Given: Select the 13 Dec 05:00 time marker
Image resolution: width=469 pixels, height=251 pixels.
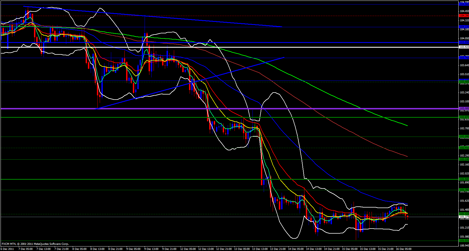Looking at the screenshot, I should tap(242, 249).
